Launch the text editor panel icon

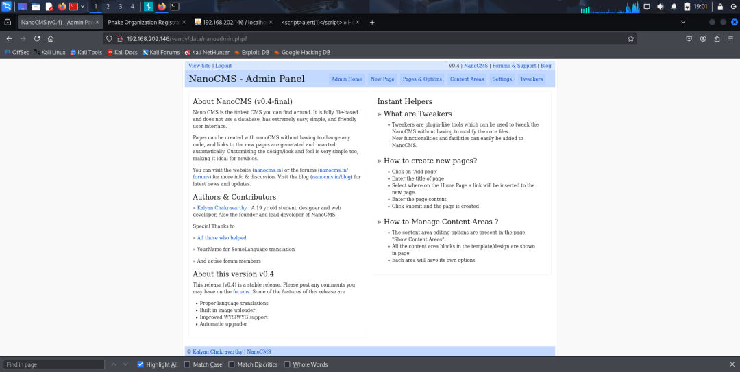49,7
